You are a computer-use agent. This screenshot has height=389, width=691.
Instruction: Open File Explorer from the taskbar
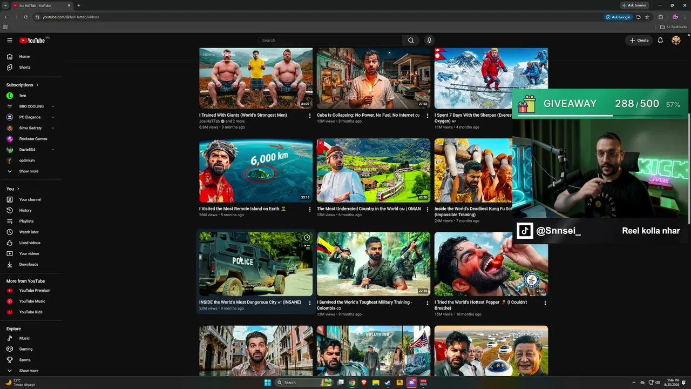click(x=376, y=383)
